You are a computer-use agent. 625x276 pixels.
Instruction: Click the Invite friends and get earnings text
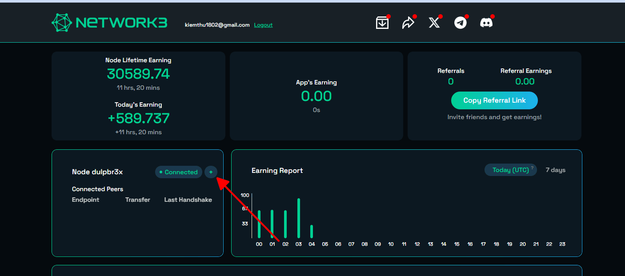click(494, 117)
